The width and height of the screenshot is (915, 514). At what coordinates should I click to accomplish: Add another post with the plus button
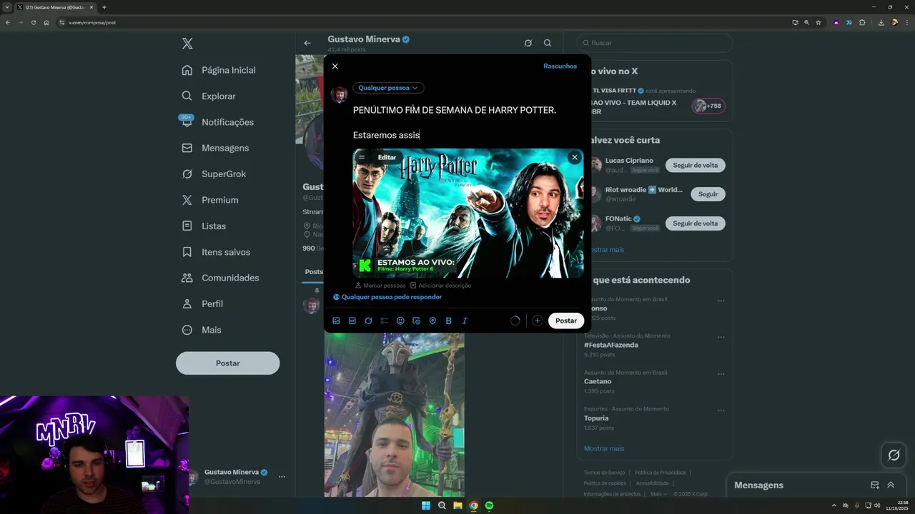tap(538, 321)
